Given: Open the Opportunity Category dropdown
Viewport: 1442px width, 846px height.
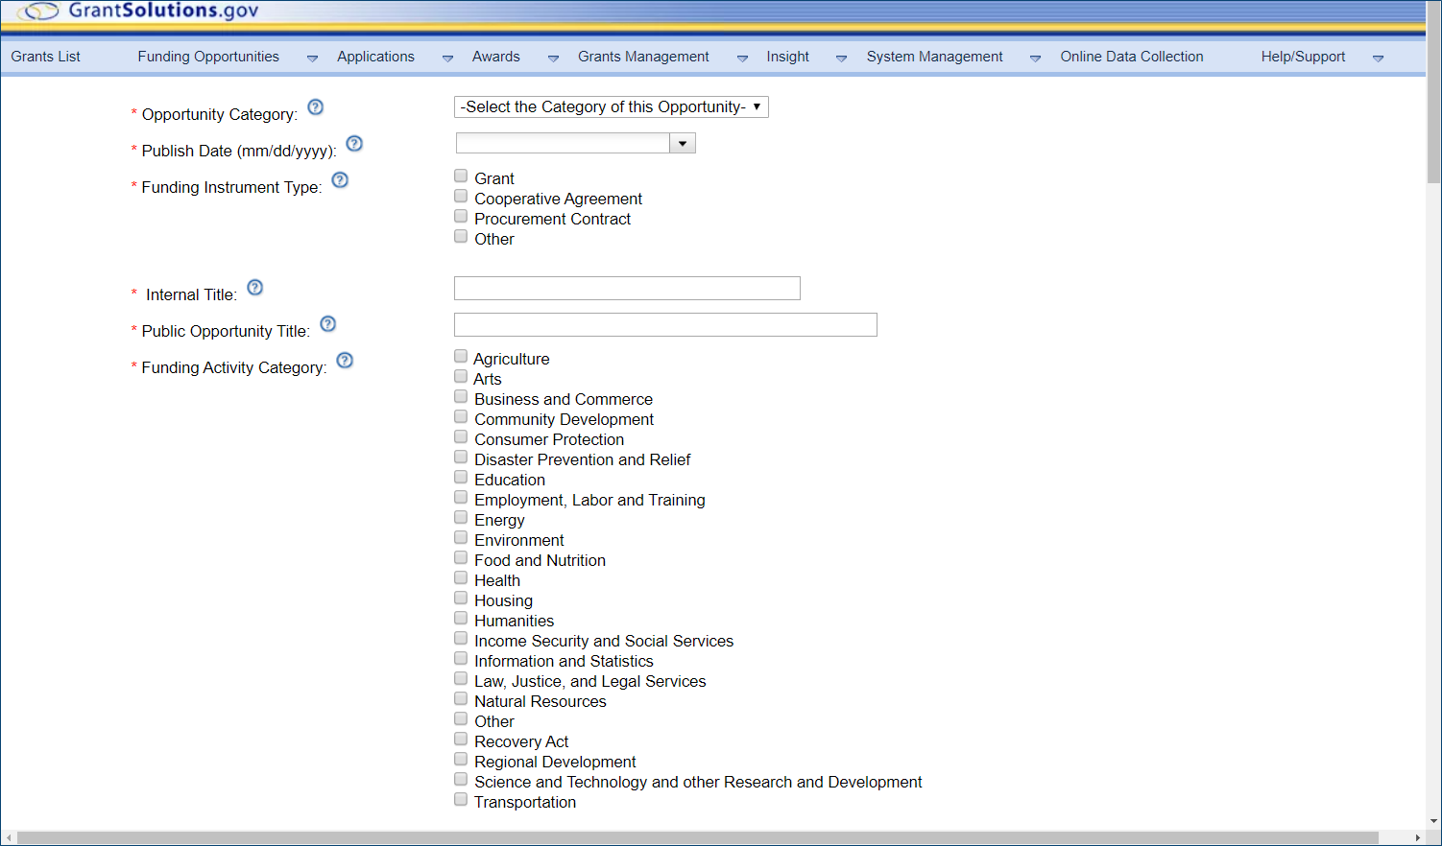Looking at the screenshot, I should click(611, 107).
